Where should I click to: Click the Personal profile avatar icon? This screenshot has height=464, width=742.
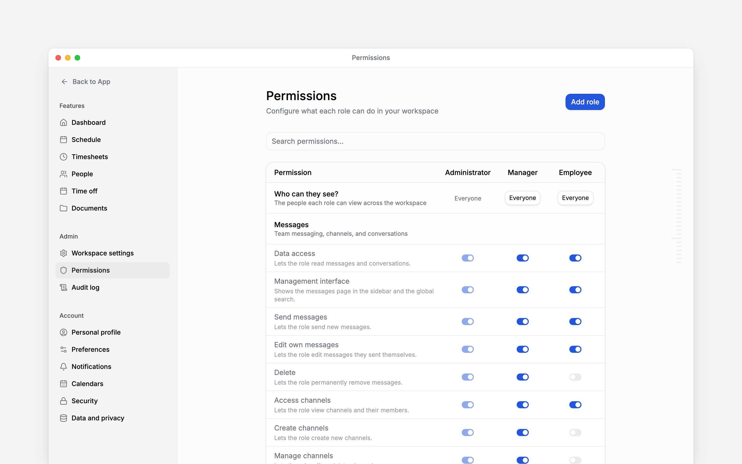click(64, 332)
